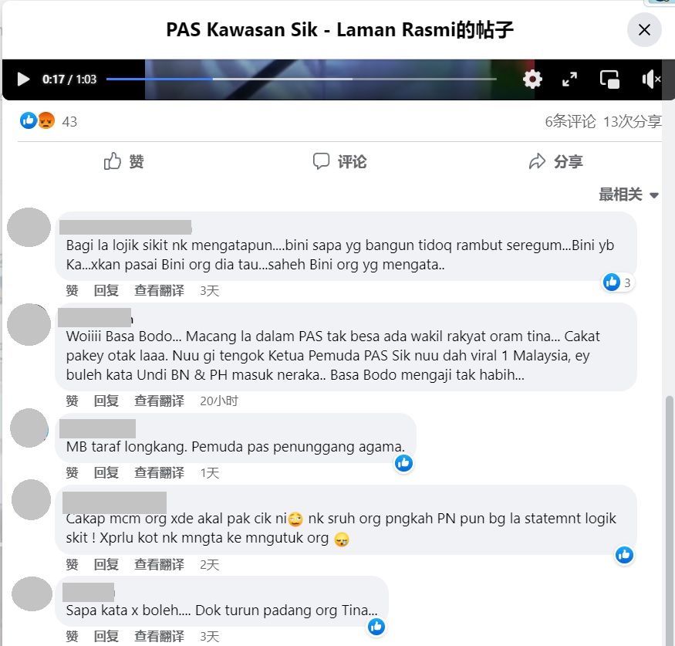Open the 13次分享 shares link
675x646 pixels.
point(633,121)
